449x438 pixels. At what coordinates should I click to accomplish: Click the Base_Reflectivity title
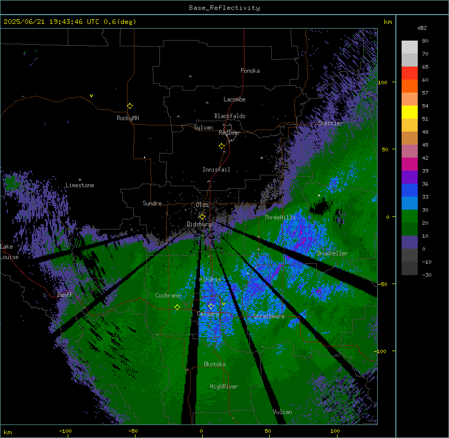(224, 8)
